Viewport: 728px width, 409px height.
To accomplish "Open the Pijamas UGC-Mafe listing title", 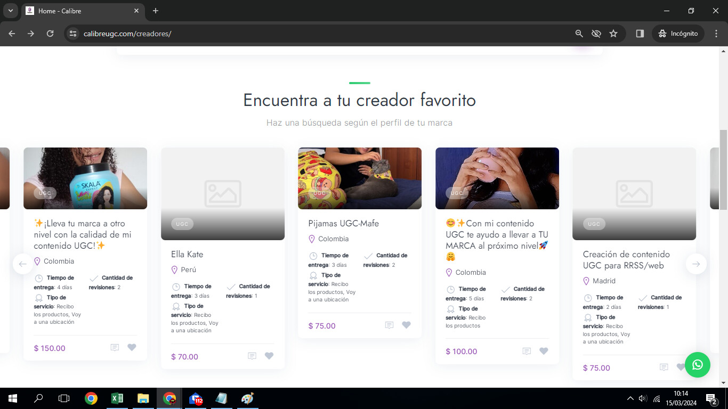I will pos(344,223).
